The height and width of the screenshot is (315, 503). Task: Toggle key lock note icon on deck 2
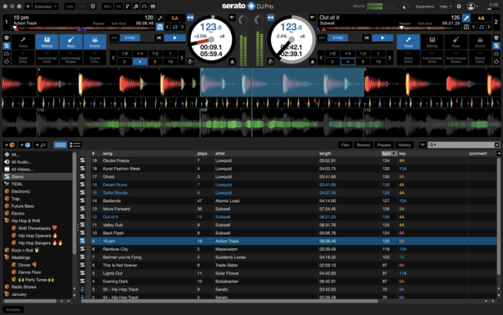coord(481,27)
